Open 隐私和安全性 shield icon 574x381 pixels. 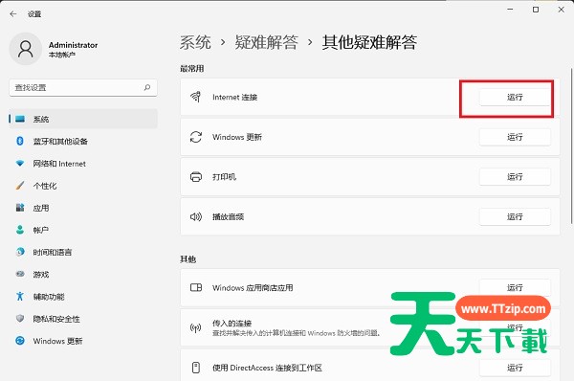pyautogui.click(x=20, y=319)
